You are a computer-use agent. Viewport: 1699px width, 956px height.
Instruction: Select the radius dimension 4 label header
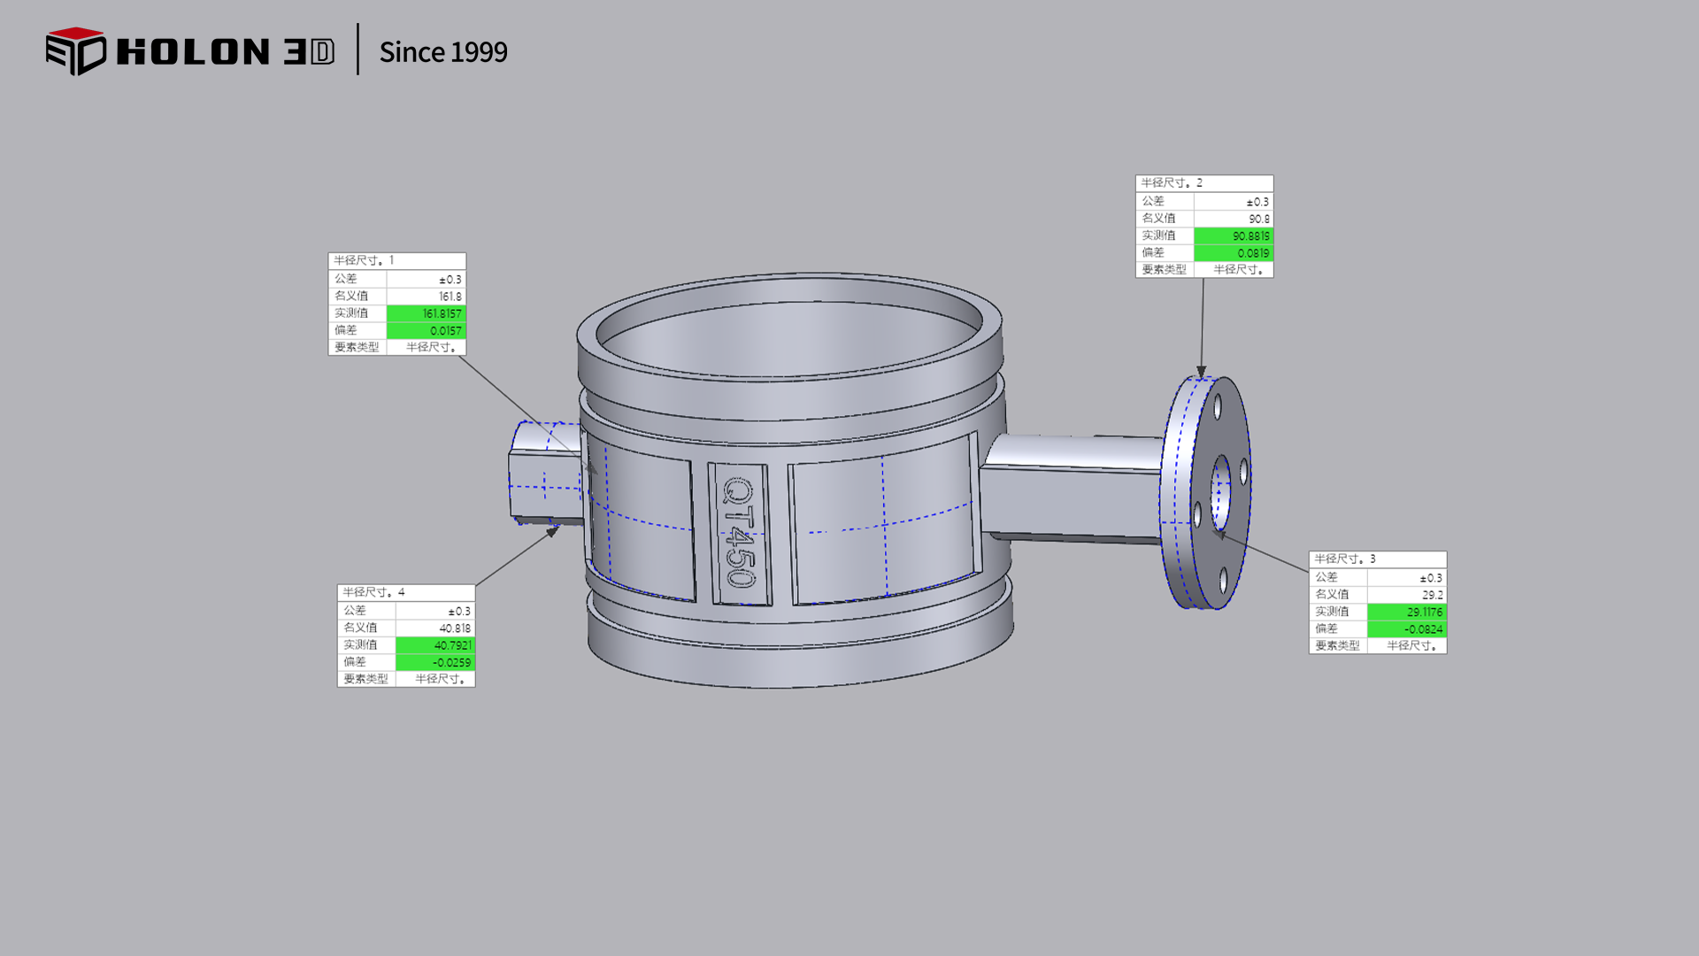[405, 592]
